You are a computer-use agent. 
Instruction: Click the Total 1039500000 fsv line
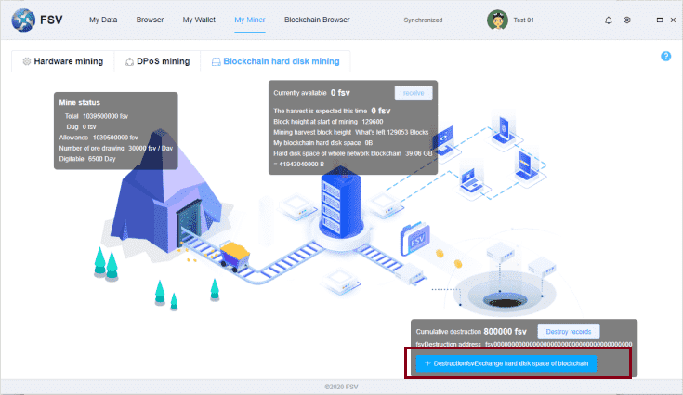[x=97, y=116]
